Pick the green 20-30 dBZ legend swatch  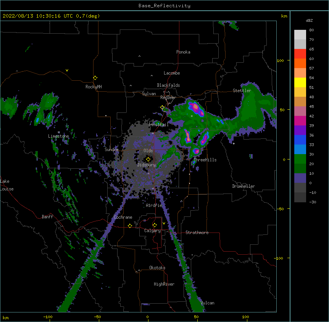[300, 159]
